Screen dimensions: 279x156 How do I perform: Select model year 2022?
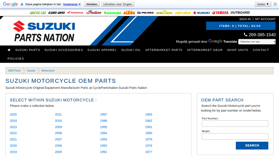[13, 133]
